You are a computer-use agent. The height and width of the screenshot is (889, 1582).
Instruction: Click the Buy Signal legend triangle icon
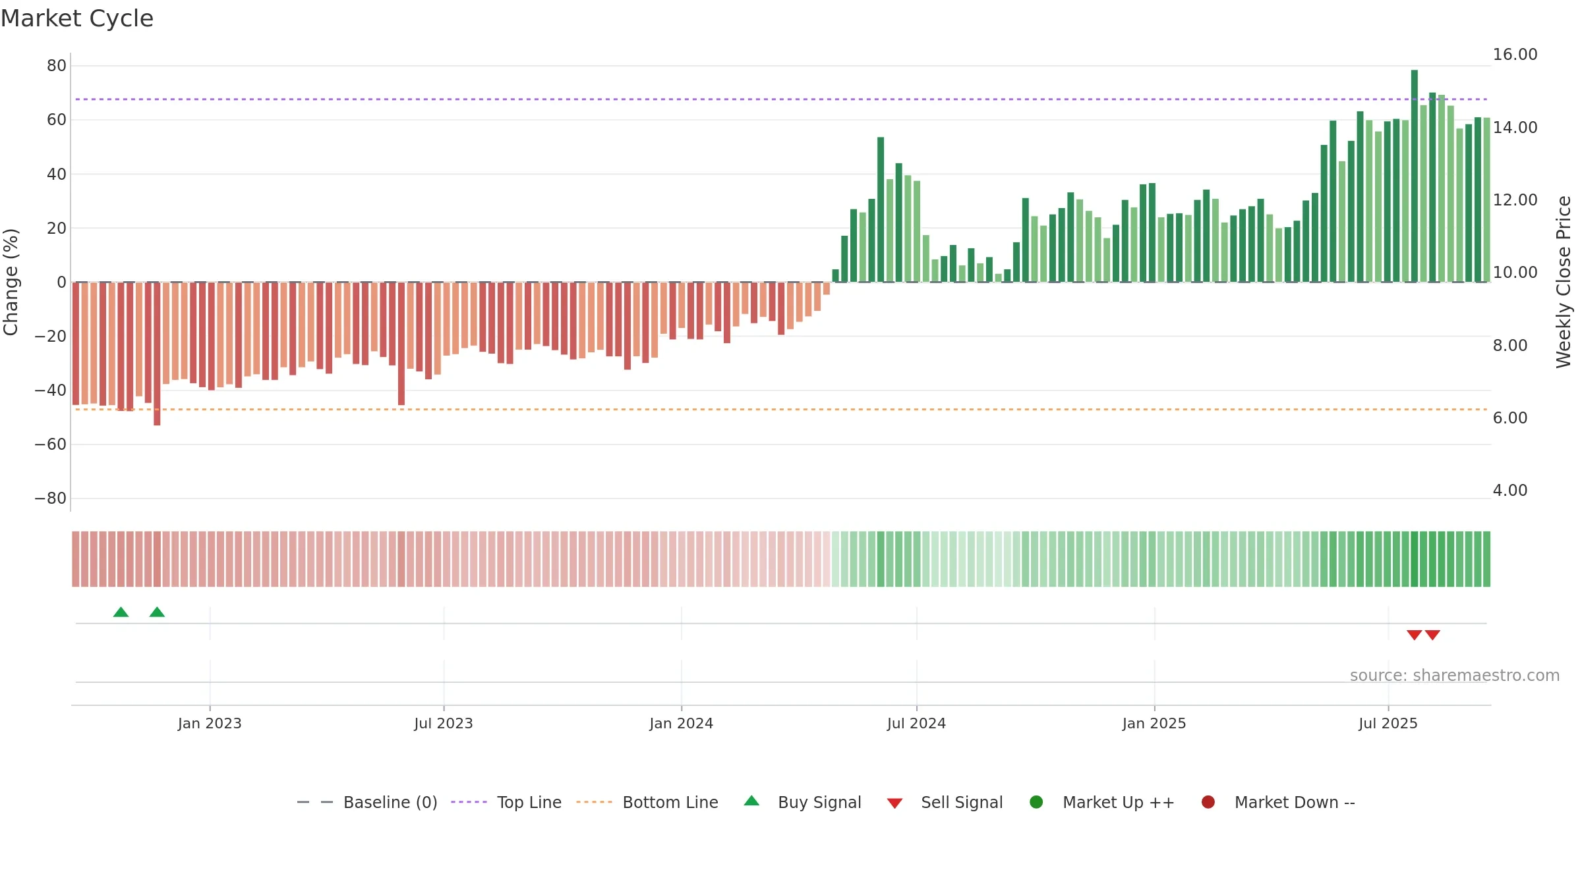pos(751,801)
